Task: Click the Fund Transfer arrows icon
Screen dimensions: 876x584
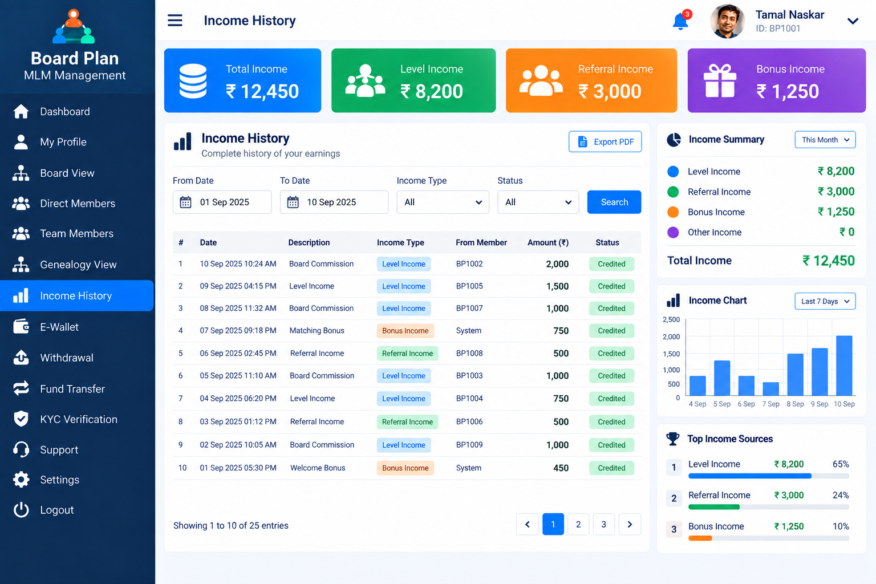Action: (21, 388)
